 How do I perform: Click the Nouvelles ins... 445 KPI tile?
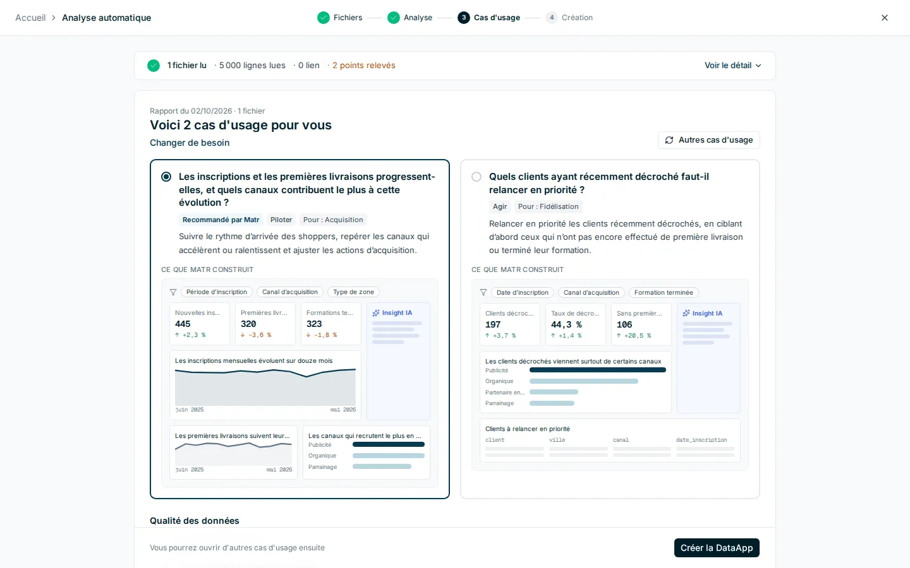[x=200, y=324]
